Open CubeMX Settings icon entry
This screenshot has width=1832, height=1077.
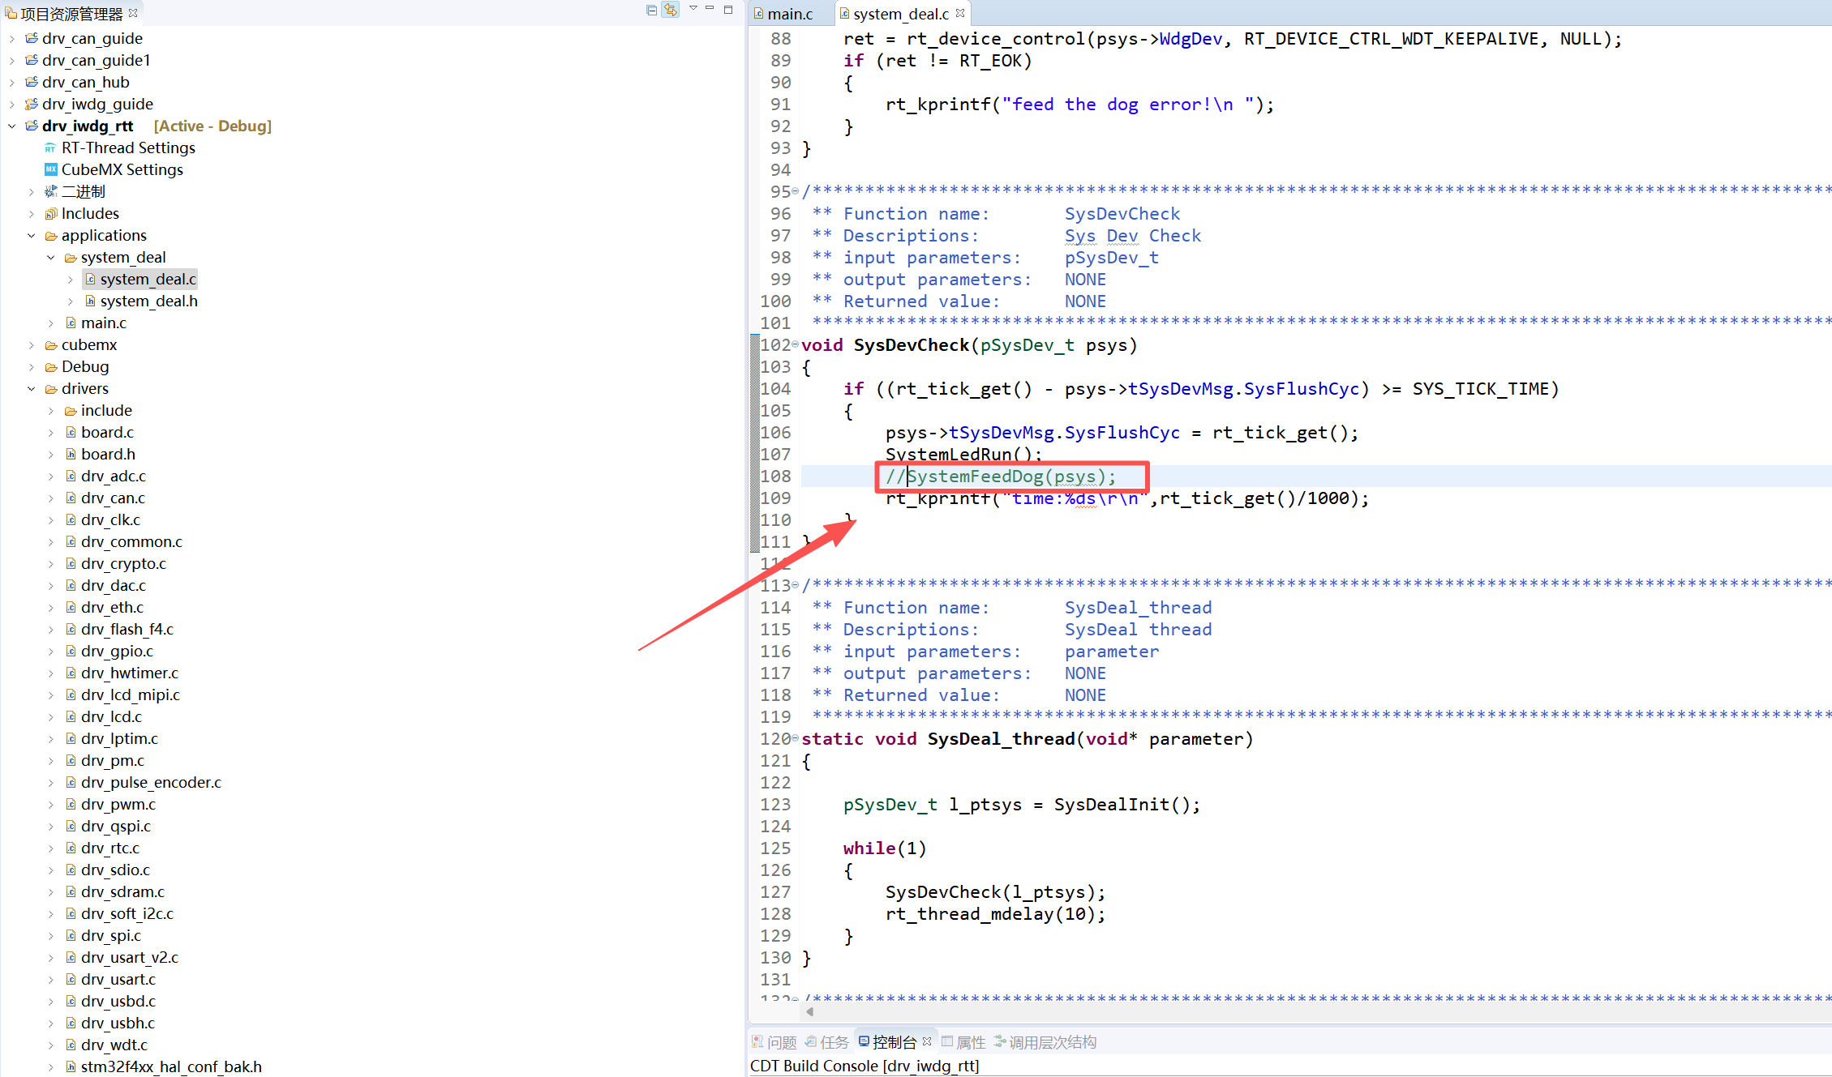(x=50, y=169)
